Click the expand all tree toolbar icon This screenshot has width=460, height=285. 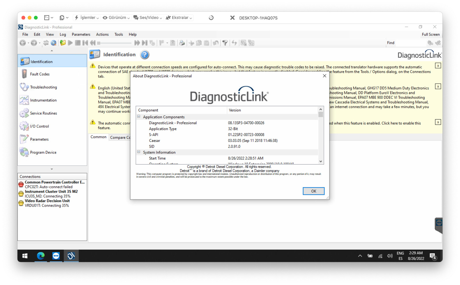[244, 43]
